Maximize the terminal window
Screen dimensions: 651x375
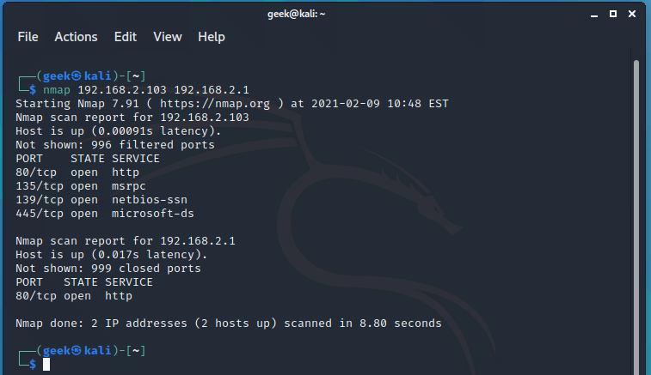[613, 14]
